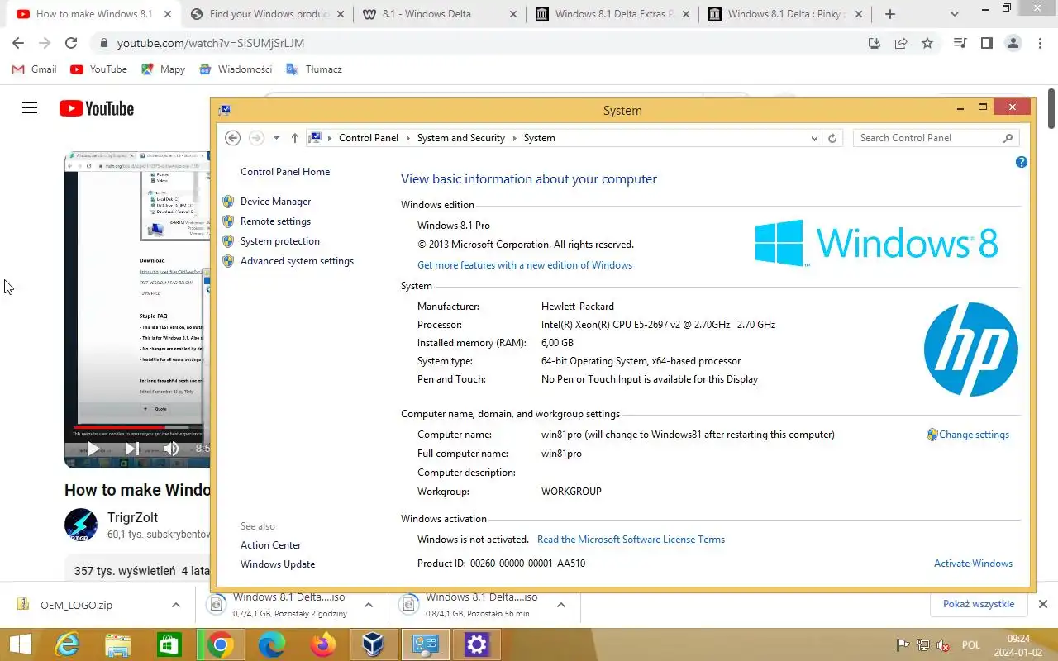Expand second Windows 8.1 Delta iso download options
The width and height of the screenshot is (1058, 661).
click(561, 605)
